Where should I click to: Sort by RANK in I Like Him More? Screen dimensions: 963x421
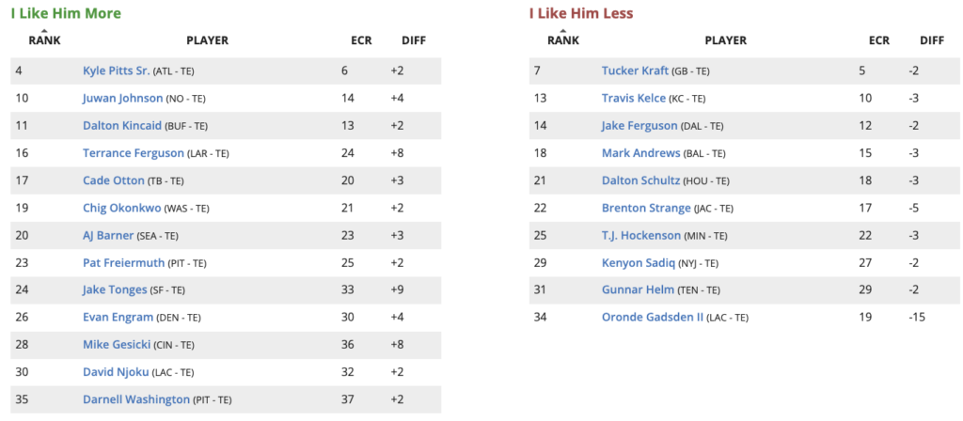[x=44, y=40]
